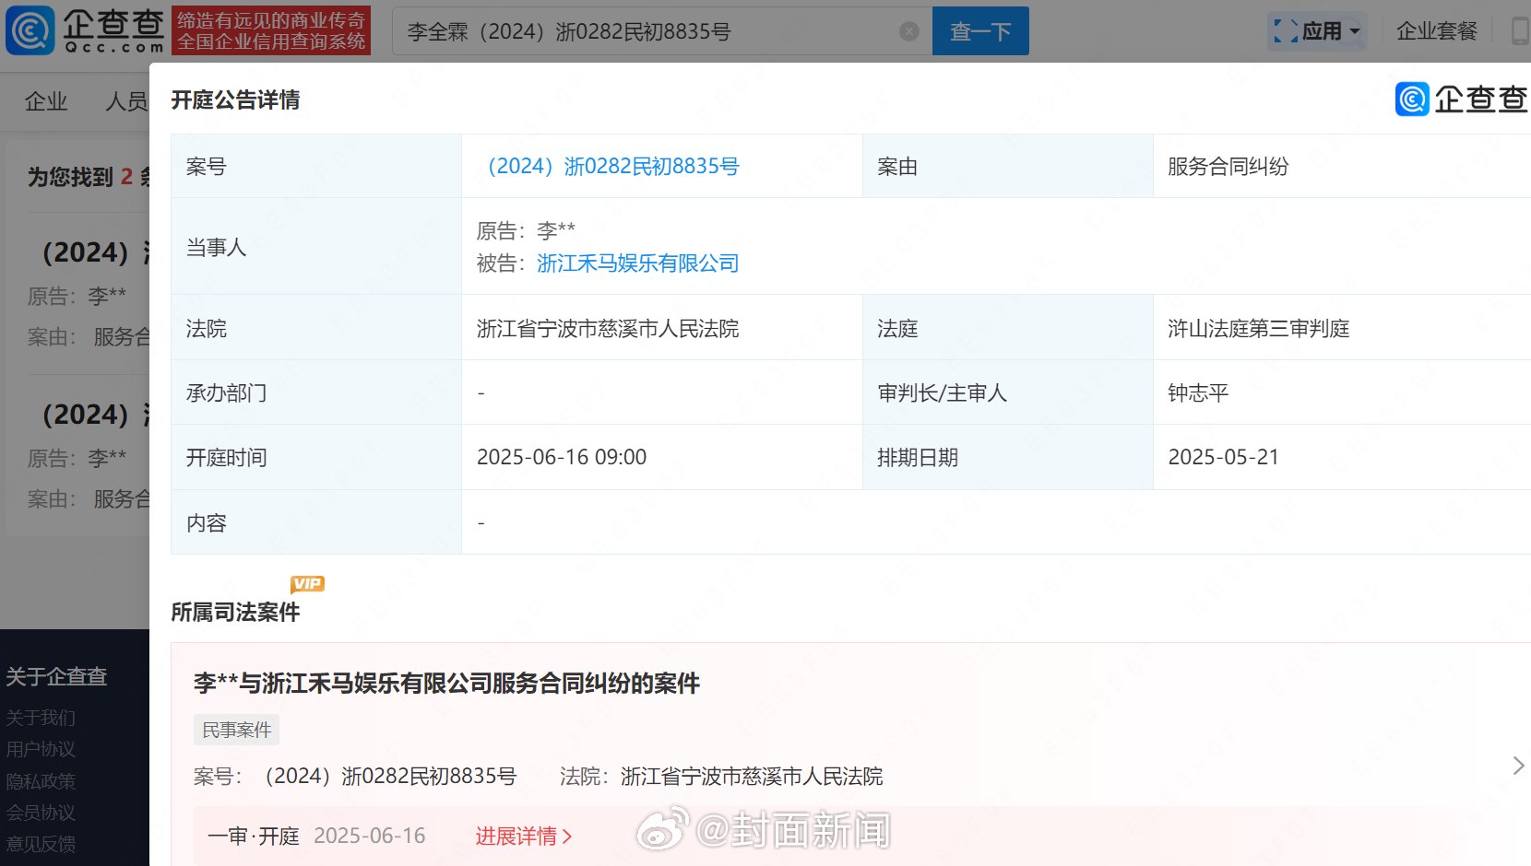Switch to the 企业 tab

click(x=45, y=101)
